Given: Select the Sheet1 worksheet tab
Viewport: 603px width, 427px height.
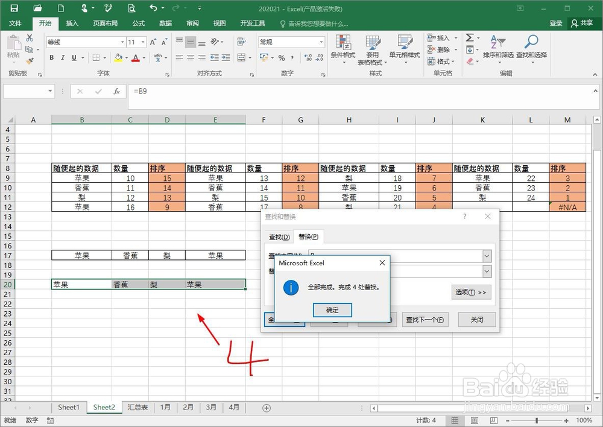Looking at the screenshot, I should (69, 407).
